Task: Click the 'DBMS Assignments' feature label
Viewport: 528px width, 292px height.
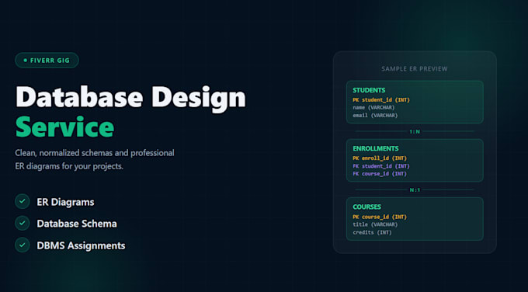Action: [x=81, y=245]
